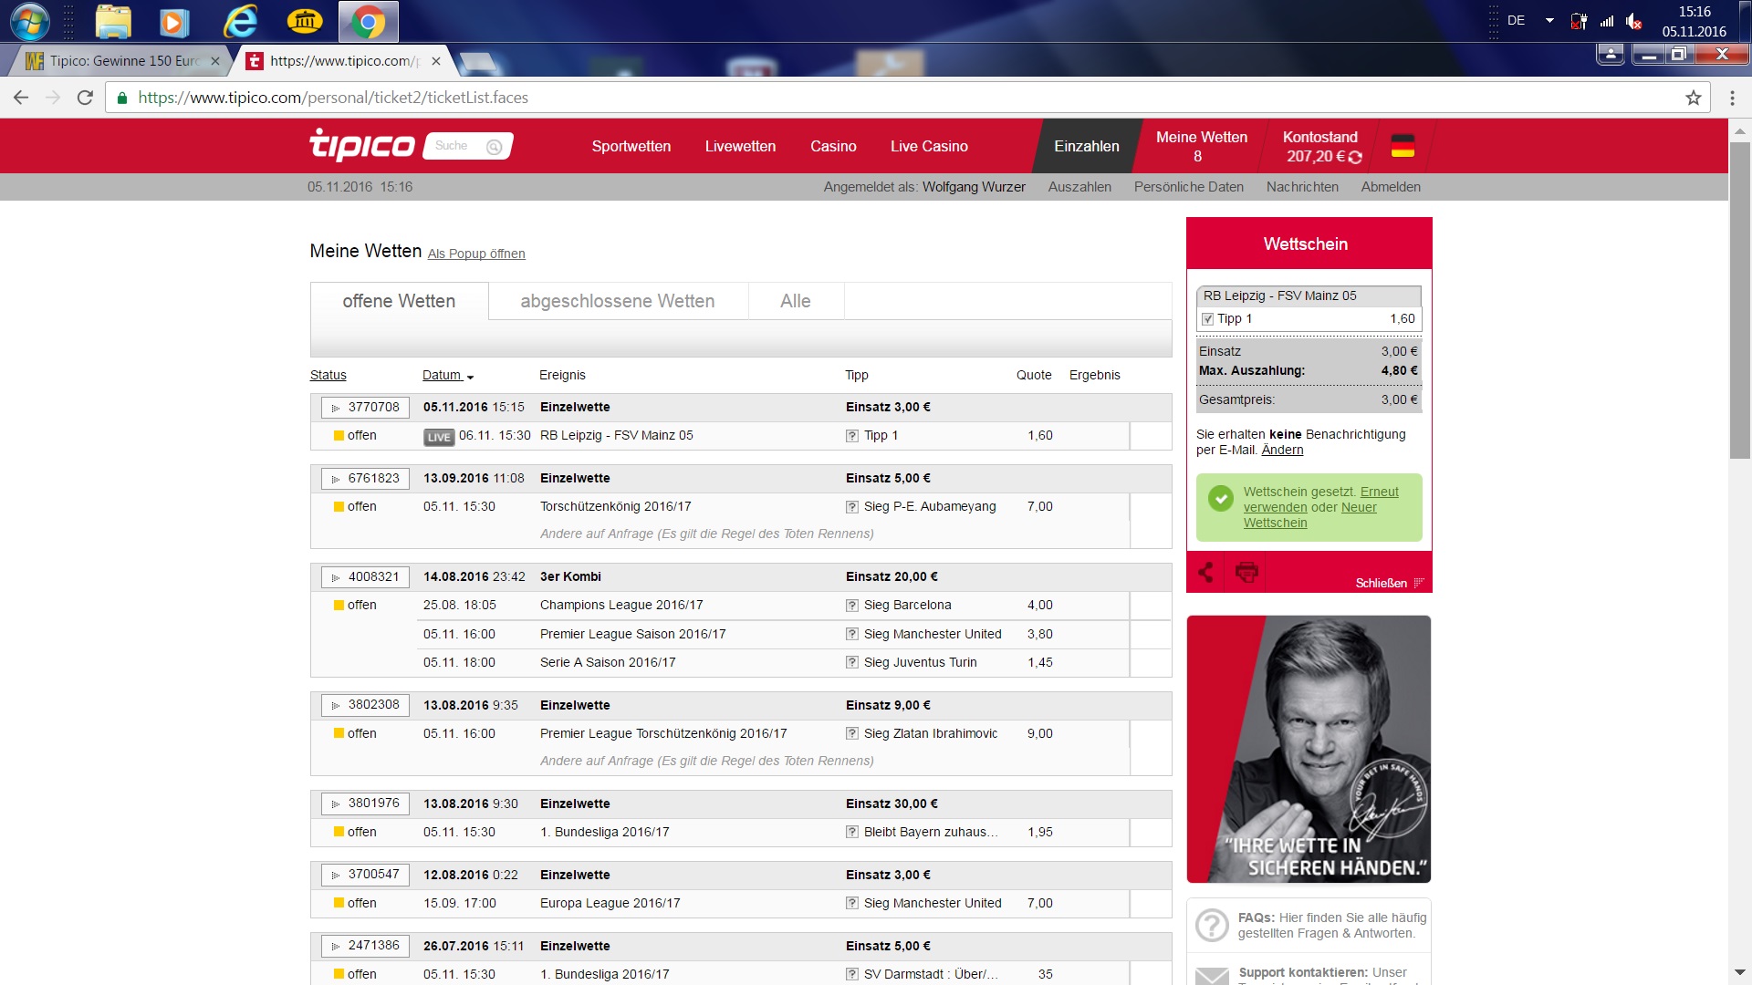Viewport: 1752px width, 985px height.
Task: Open Nachrichten link
Action: coord(1302,187)
